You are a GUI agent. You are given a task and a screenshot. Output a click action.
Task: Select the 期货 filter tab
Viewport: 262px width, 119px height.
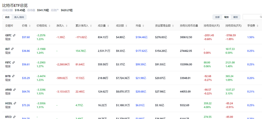click(x=235, y=17)
